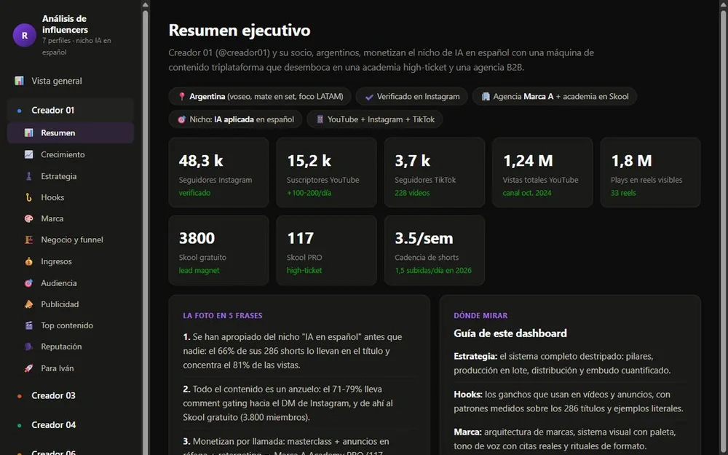
Task: Click the Para Iván rocket icon
Action: pyautogui.click(x=29, y=368)
